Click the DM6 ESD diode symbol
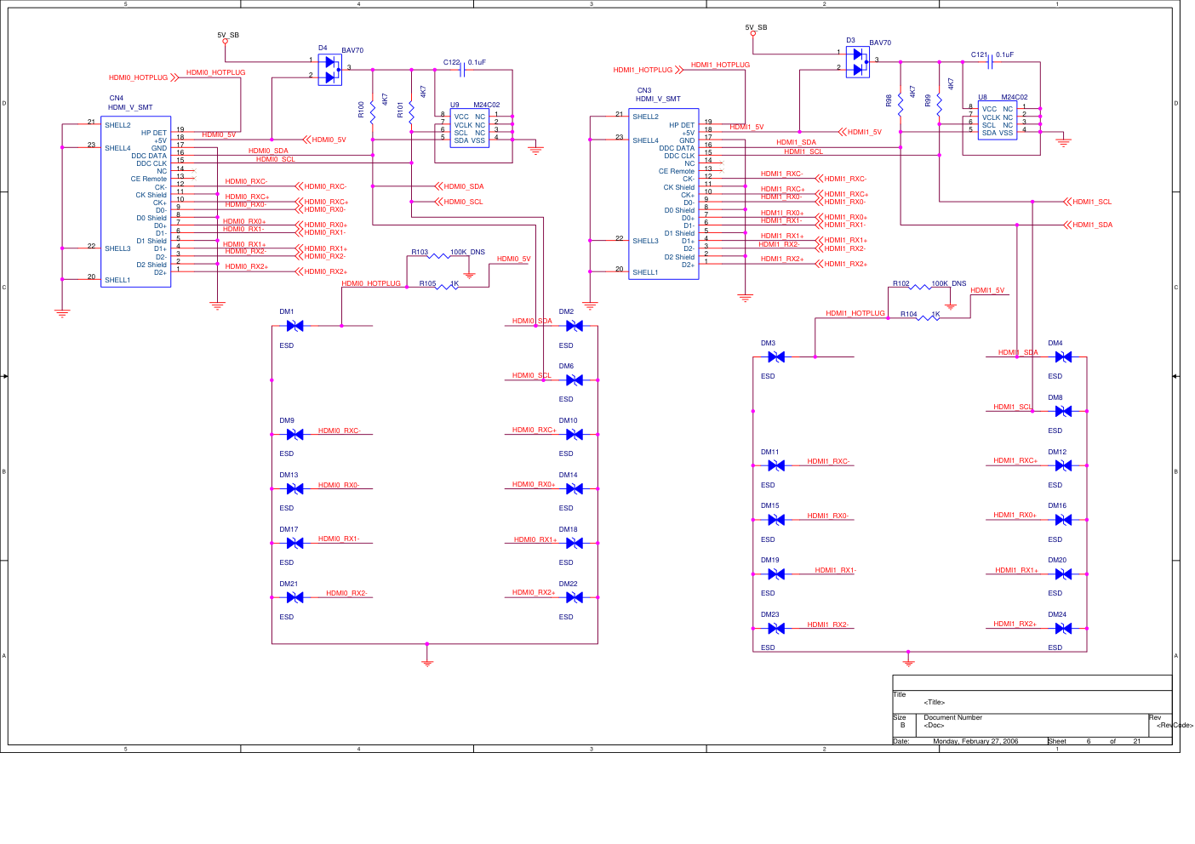 575,380
